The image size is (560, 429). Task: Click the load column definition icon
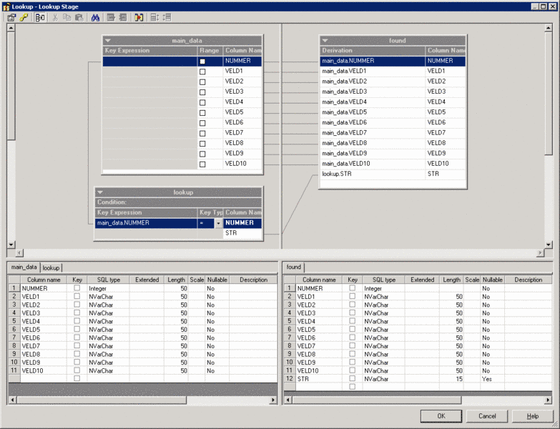(x=111, y=17)
